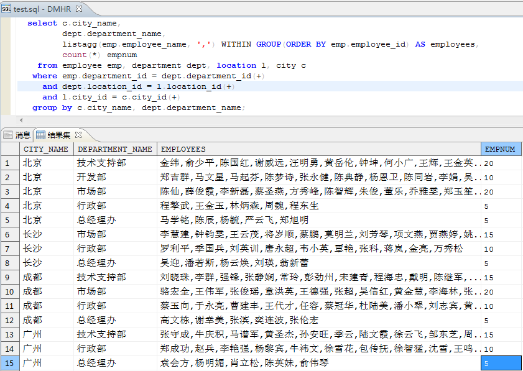Select the test.sql - DMHR tab title
This screenshot has height=371, width=523.
point(41,7)
